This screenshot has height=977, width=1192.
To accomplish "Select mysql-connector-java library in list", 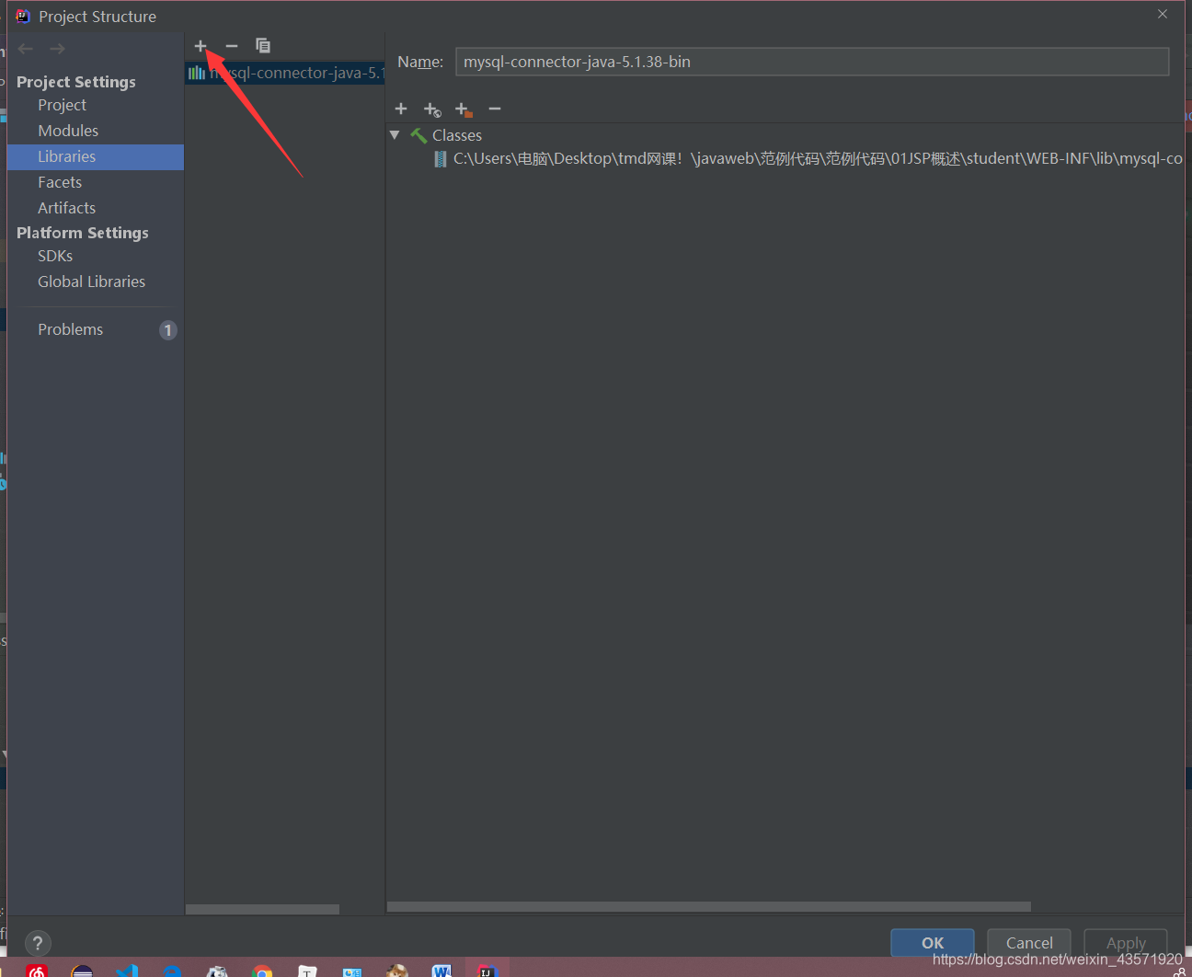I will 285,73.
